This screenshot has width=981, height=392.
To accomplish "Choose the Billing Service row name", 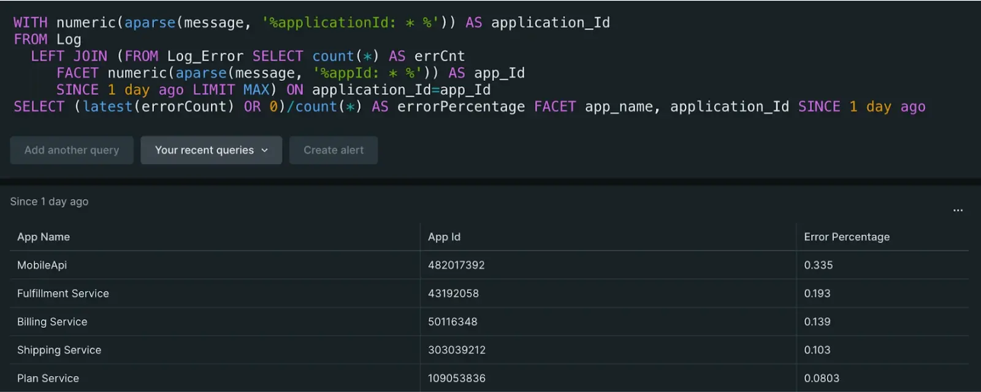I will click(x=52, y=322).
